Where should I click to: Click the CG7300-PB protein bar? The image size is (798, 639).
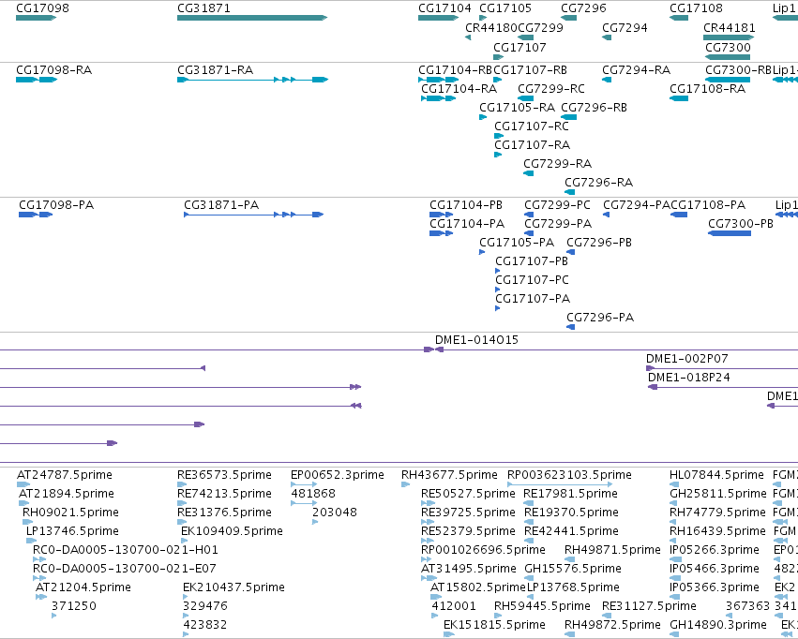[730, 233]
